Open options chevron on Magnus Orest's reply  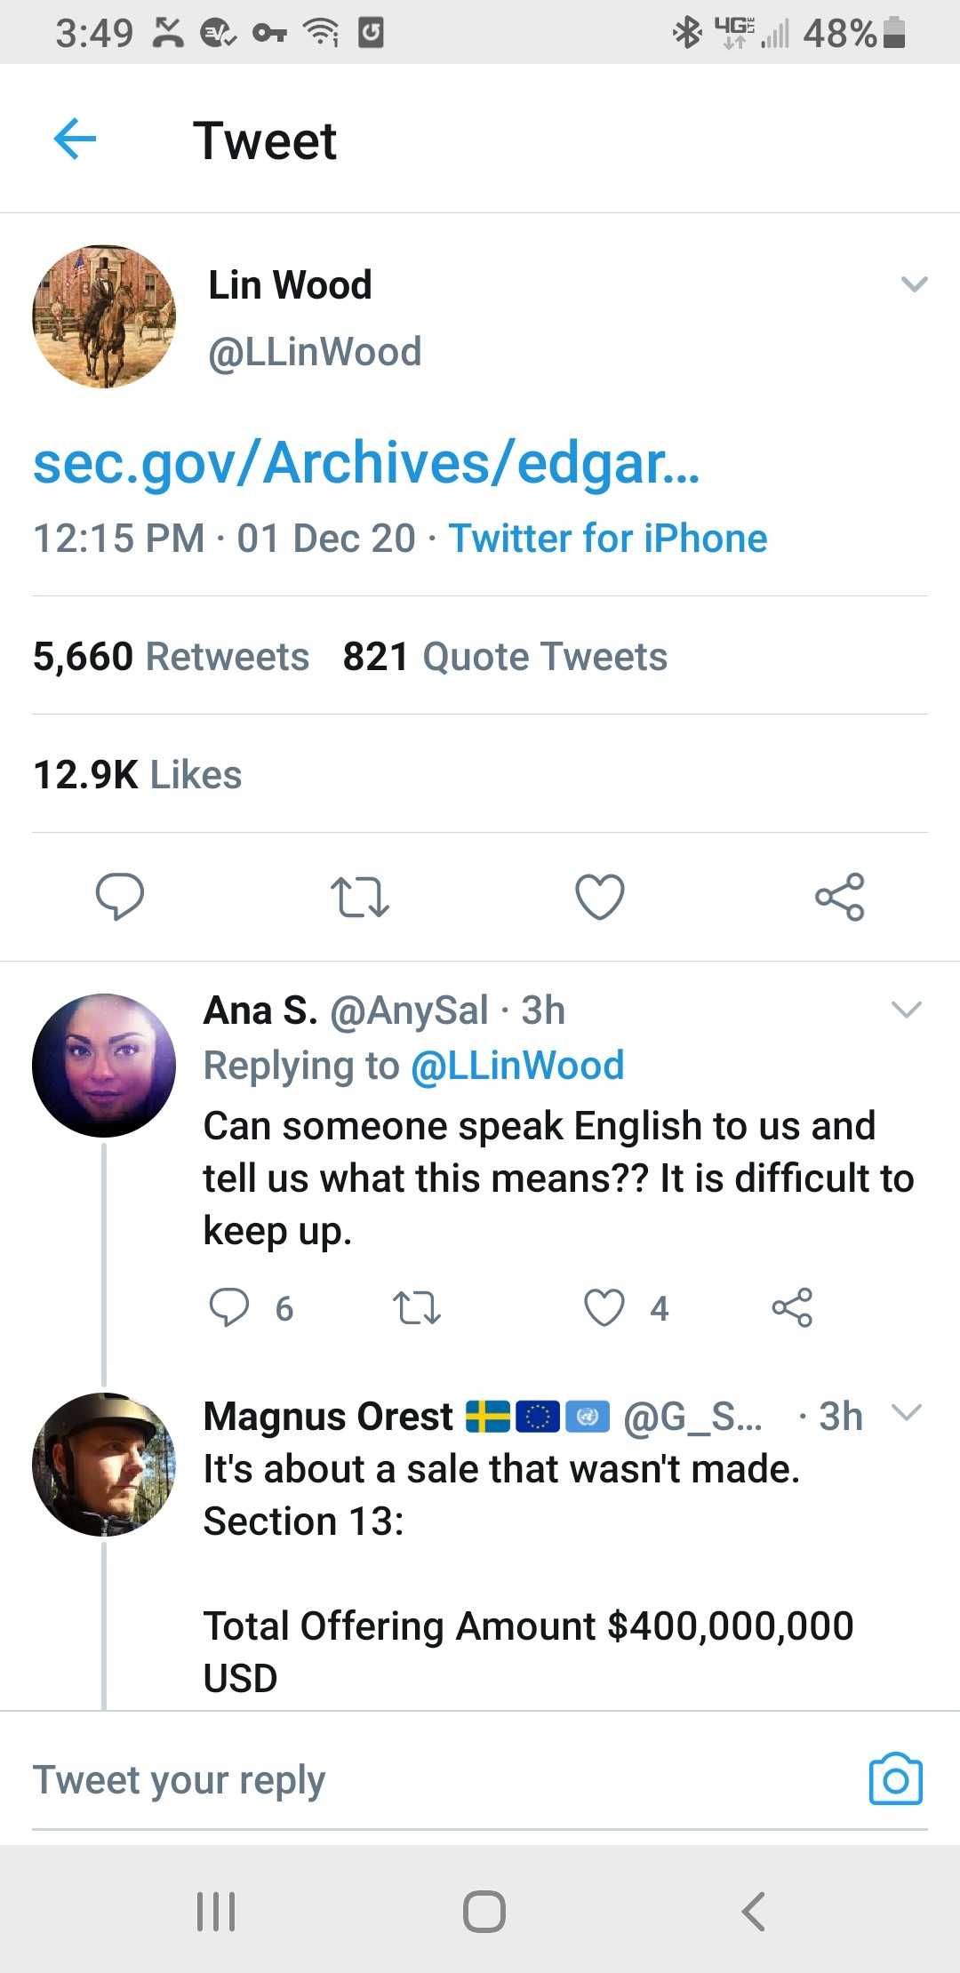(906, 1412)
